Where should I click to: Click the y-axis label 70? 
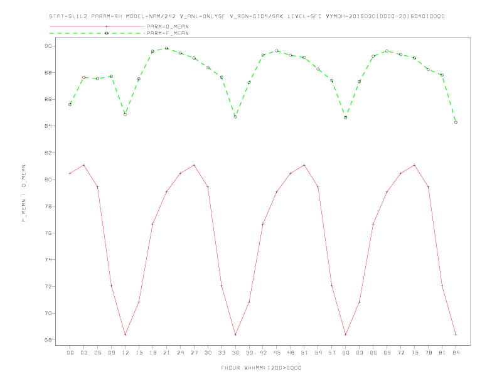pos(48,313)
